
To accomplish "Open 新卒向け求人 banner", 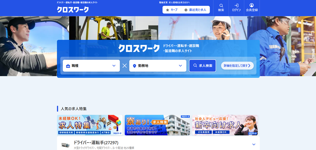I will (225, 125).
